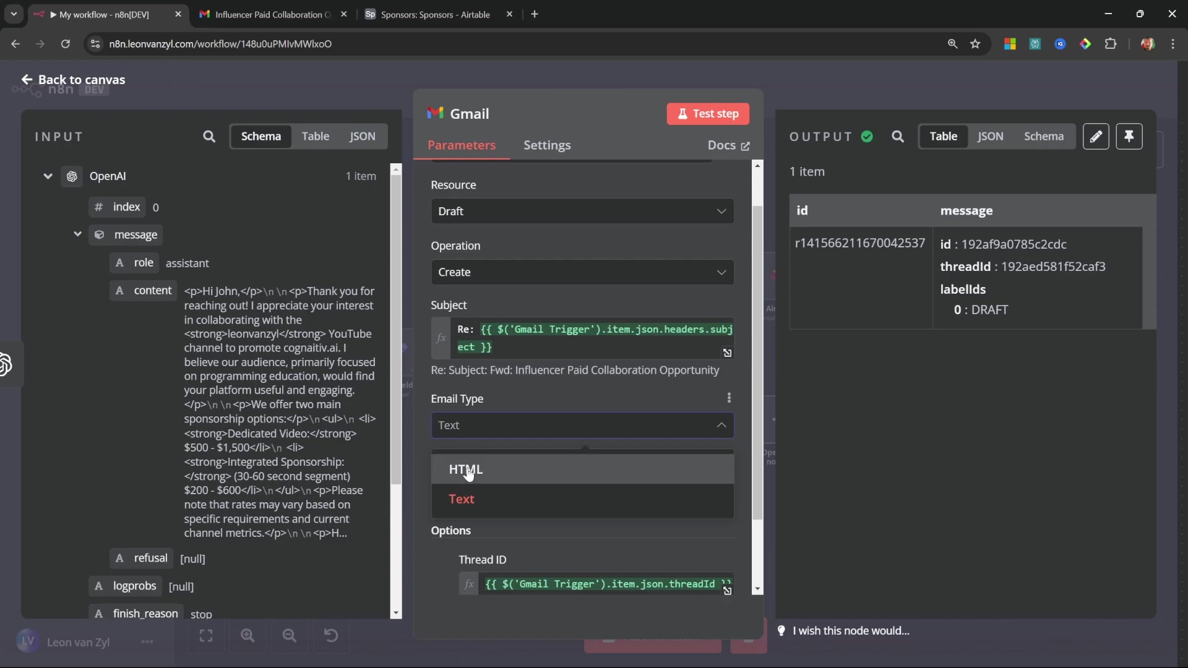Open the Resource Draft dropdown

point(582,212)
